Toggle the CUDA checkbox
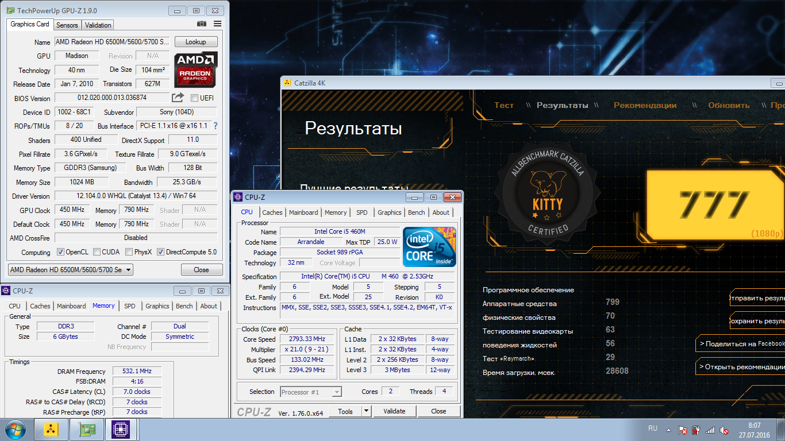 [x=97, y=252]
